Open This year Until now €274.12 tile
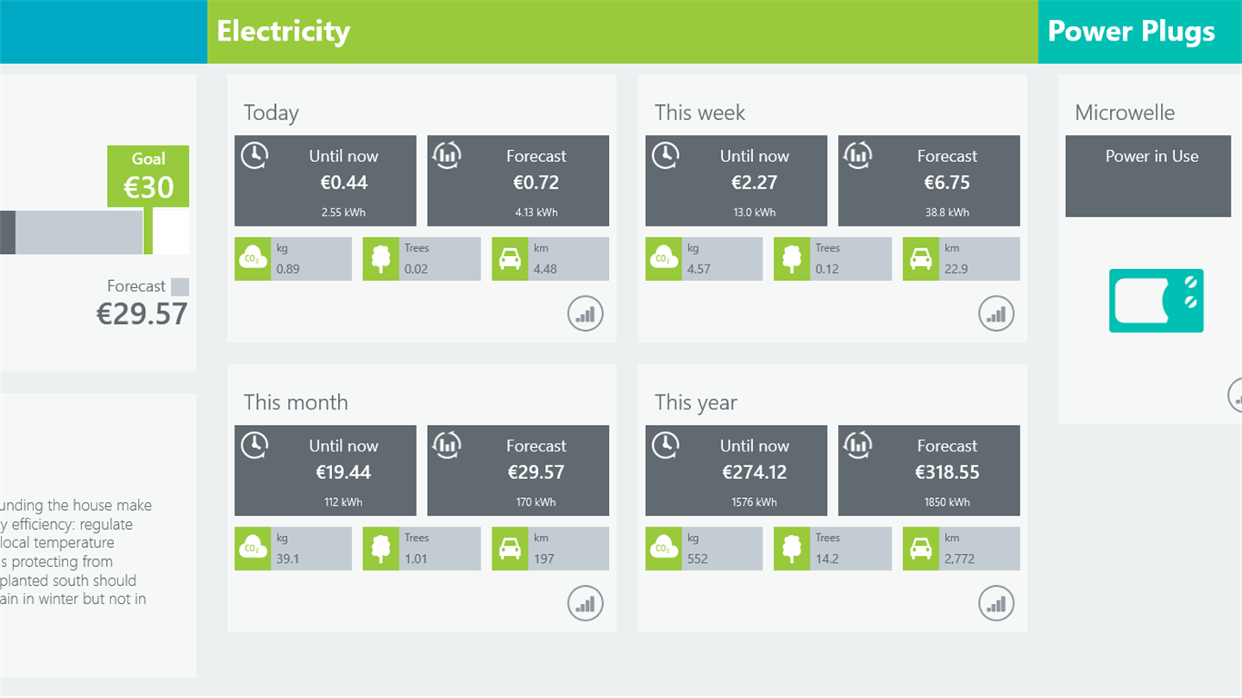This screenshot has height=698, width=1242. tap(737, 470)
